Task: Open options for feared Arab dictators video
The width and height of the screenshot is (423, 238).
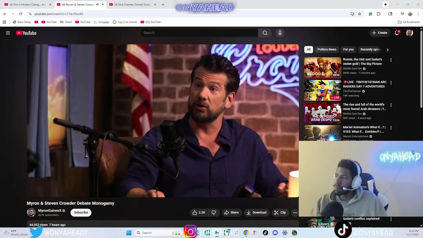Action: tap(391, 105)
